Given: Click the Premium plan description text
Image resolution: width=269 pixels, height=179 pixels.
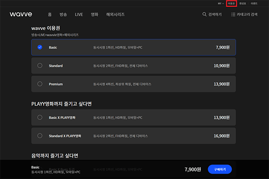Looking at the screenshot, I should pyautogui.click(x=122, y=84).
